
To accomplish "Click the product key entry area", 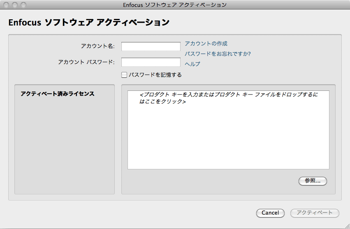I will (x=228, y=130).
